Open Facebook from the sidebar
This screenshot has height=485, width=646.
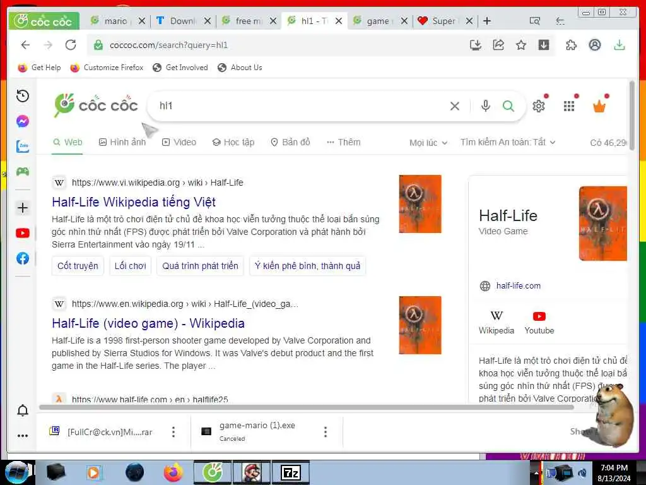[23, 258]
